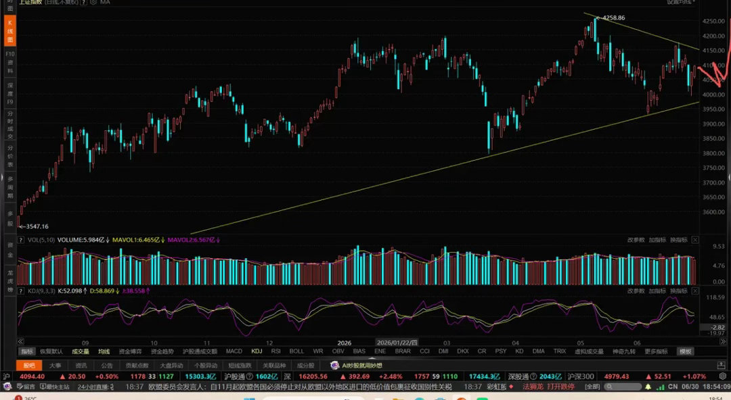Click the help icon next to 深股通
Screen dimensions: 731x400
point(533,377)
